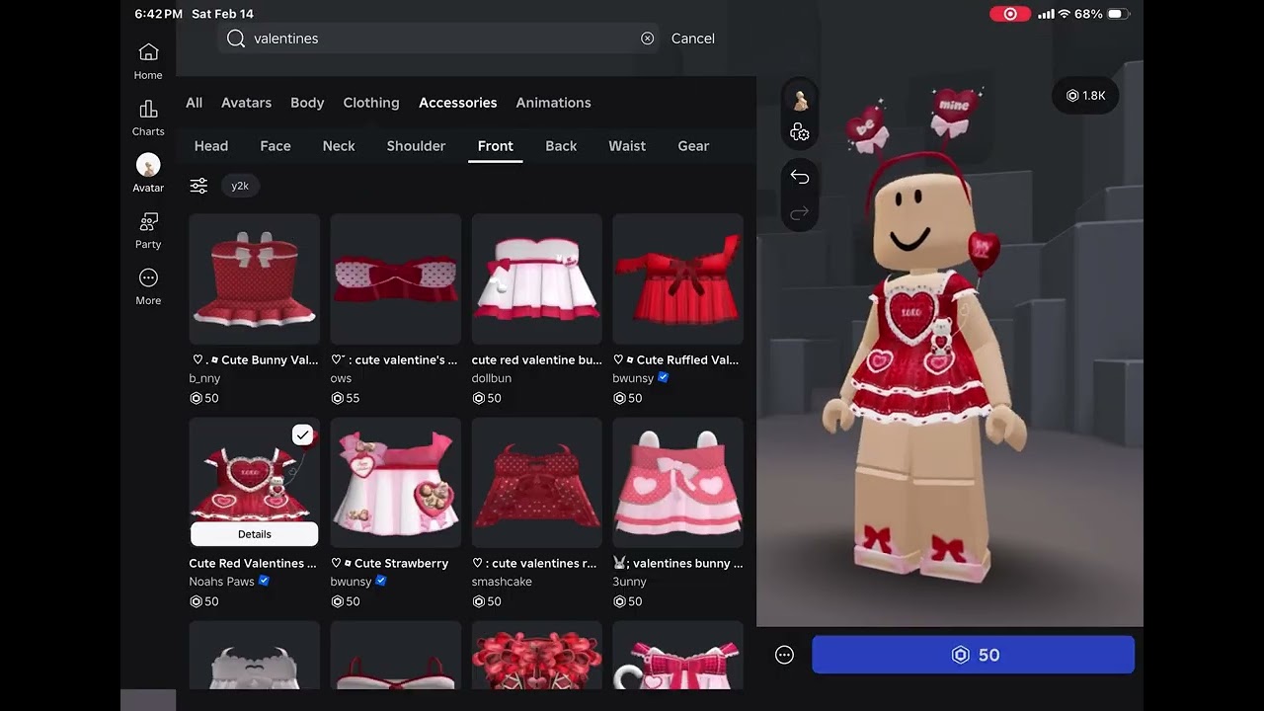Select the dollbun cute red valentine thumbnail

pyautogui.click(x=537, y=278)
